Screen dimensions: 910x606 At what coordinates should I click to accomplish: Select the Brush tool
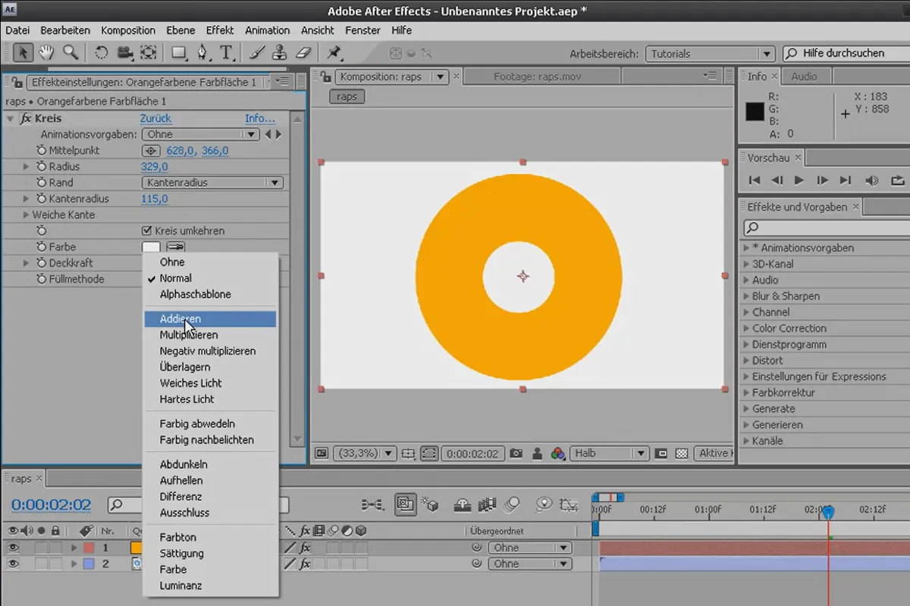coord(257,52)
